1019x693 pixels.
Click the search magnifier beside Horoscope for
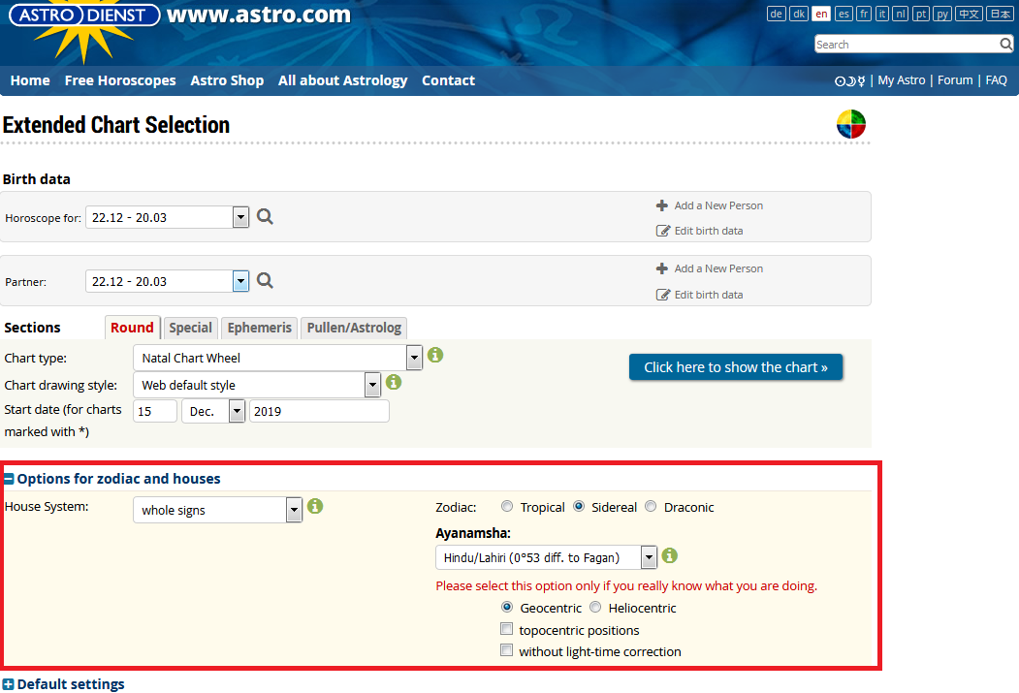pos(265,217)
